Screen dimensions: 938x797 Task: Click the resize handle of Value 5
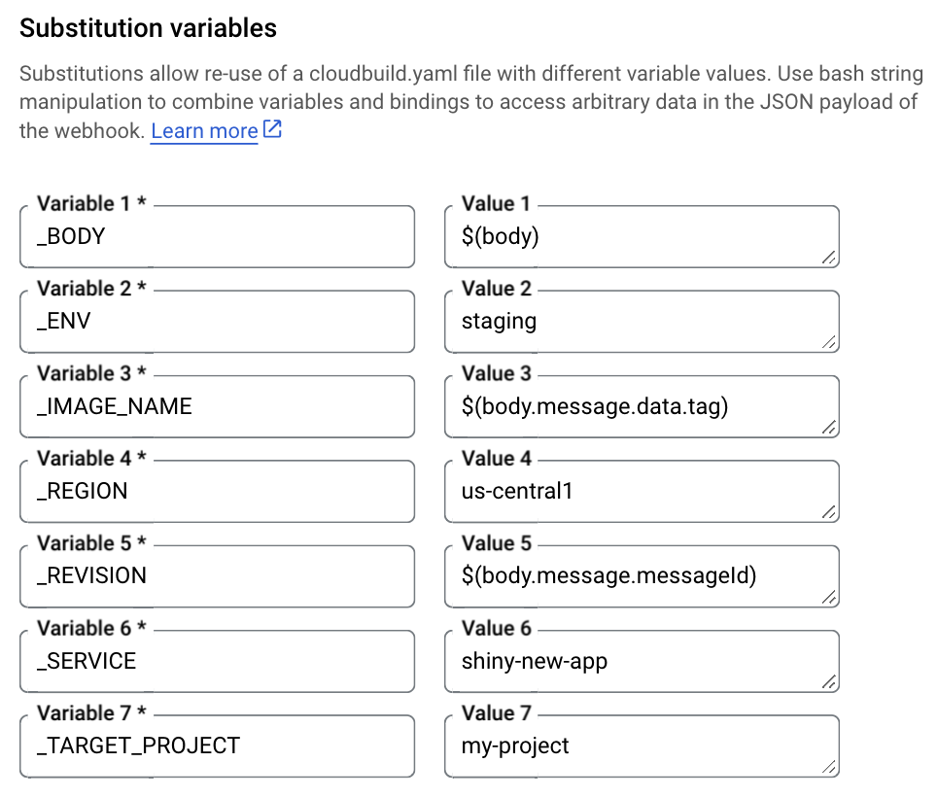[x=827, y=598]
